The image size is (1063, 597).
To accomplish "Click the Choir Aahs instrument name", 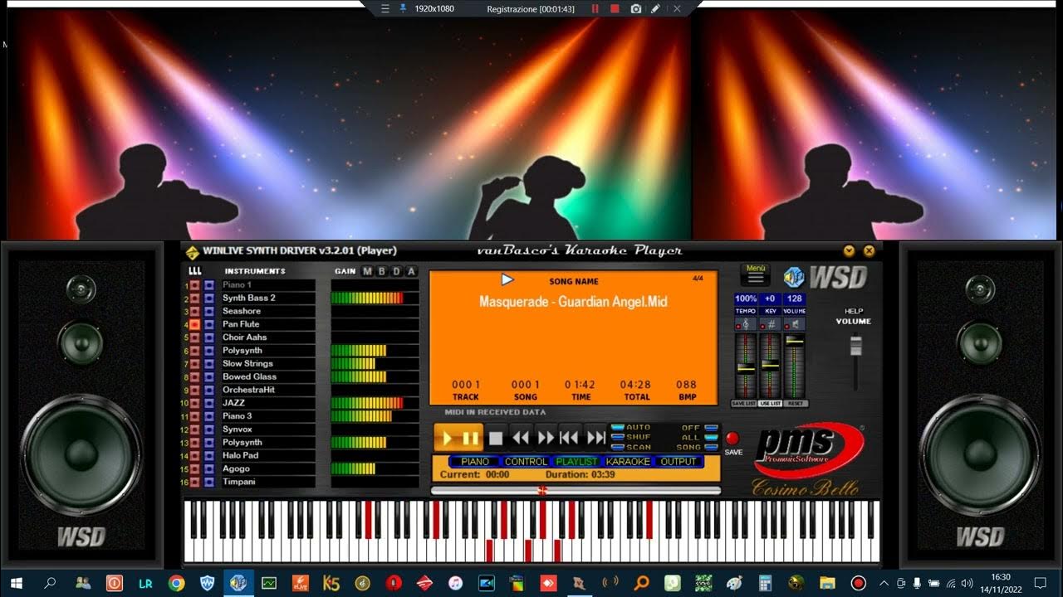I will tap(244, 337).
